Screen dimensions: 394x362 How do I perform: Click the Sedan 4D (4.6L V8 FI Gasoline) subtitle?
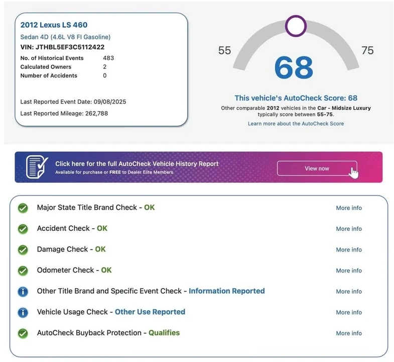65,37
